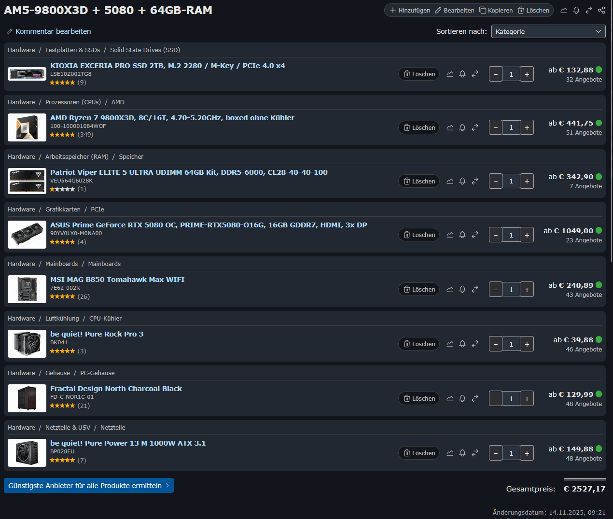The height and width of the screenshot is (519, 613).
Task: Click compare arrows icon for MSI MAG B850 Tomahawk
Action: [x=475, y=289]
